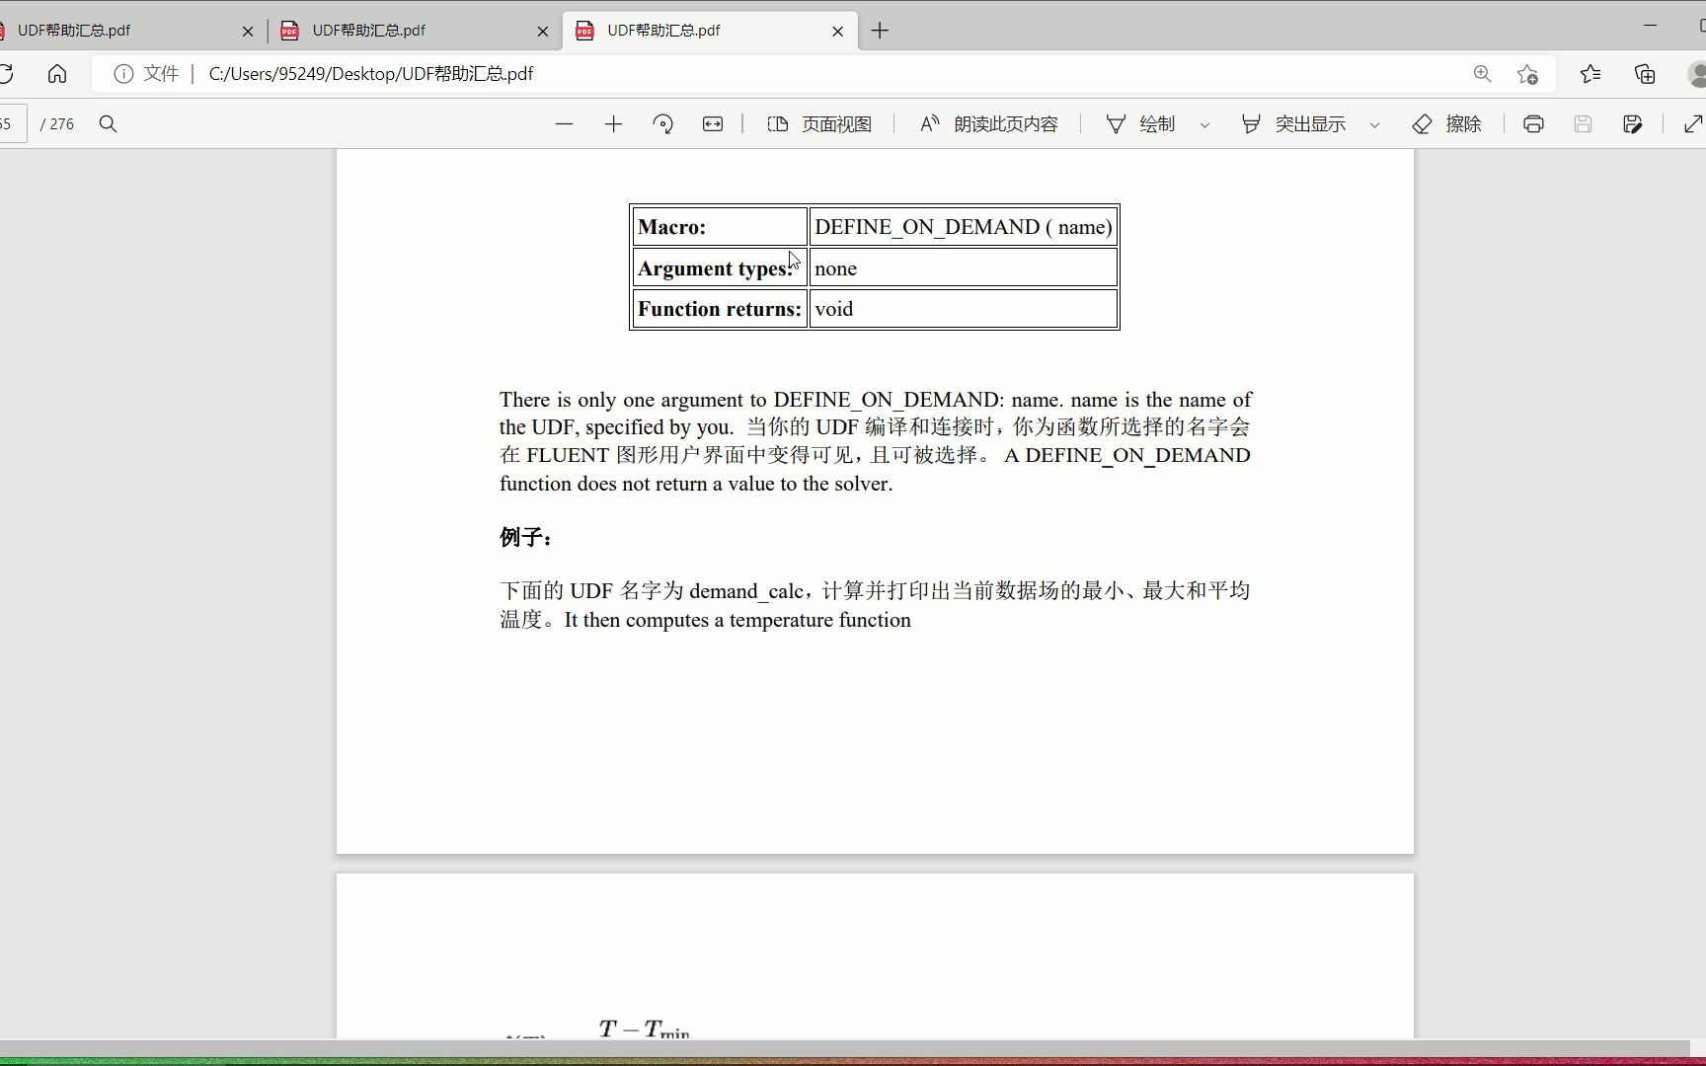The height and width of the screenshot is (1066, 1706).
Task: Click the 'Argument types:' table cell
Action: click(720, 267)
